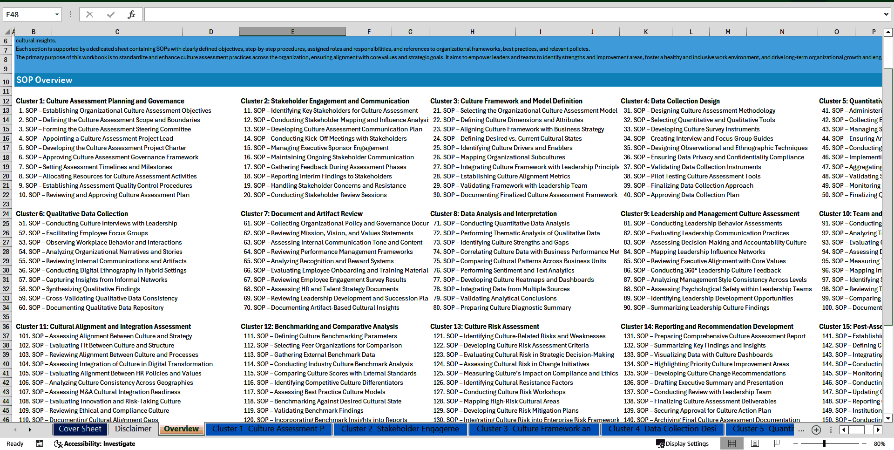This screenshot has height=450, width=894.
Task: Open hidden sheet tabs via ellipsis
Action: (x=801, y=430)
